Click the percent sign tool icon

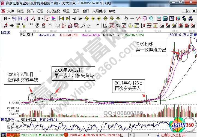tap(118, 26)
